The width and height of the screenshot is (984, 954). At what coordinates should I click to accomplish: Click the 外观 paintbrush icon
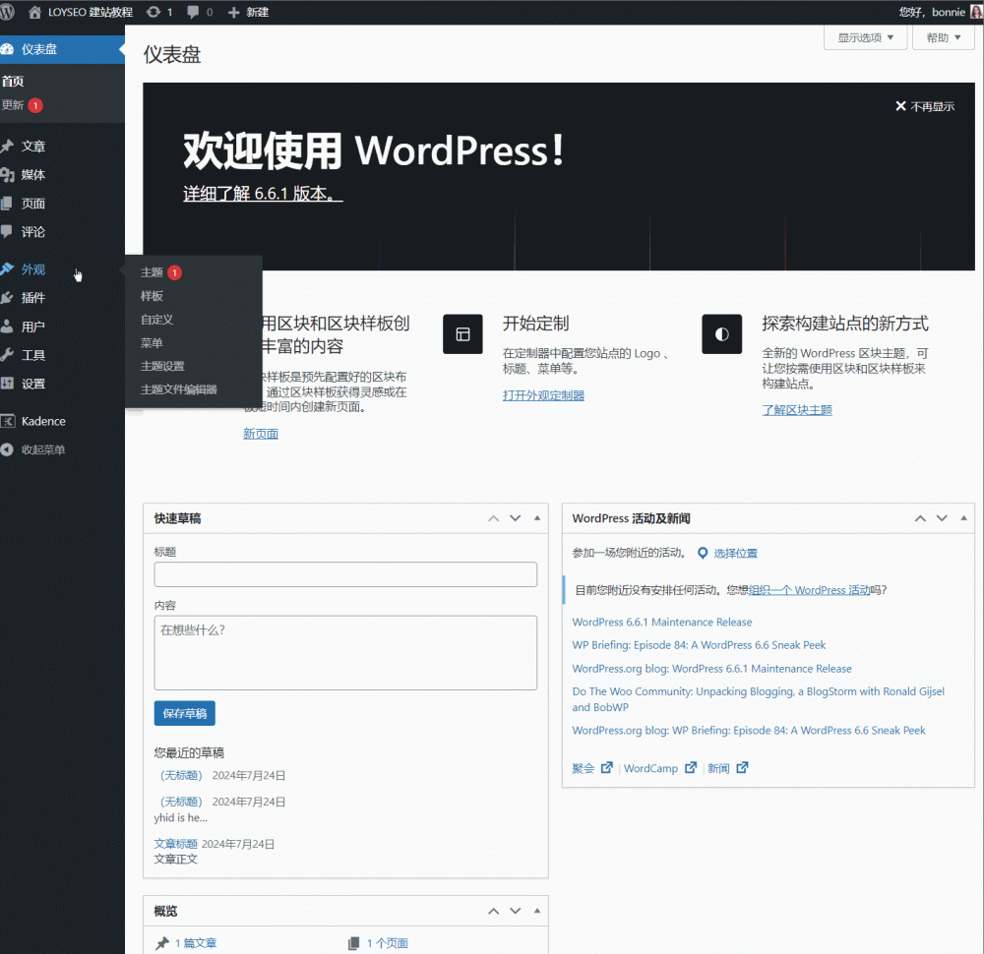8,269
